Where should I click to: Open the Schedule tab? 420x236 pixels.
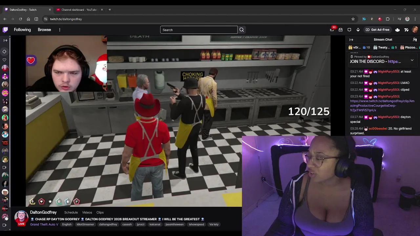coord(71,212)
